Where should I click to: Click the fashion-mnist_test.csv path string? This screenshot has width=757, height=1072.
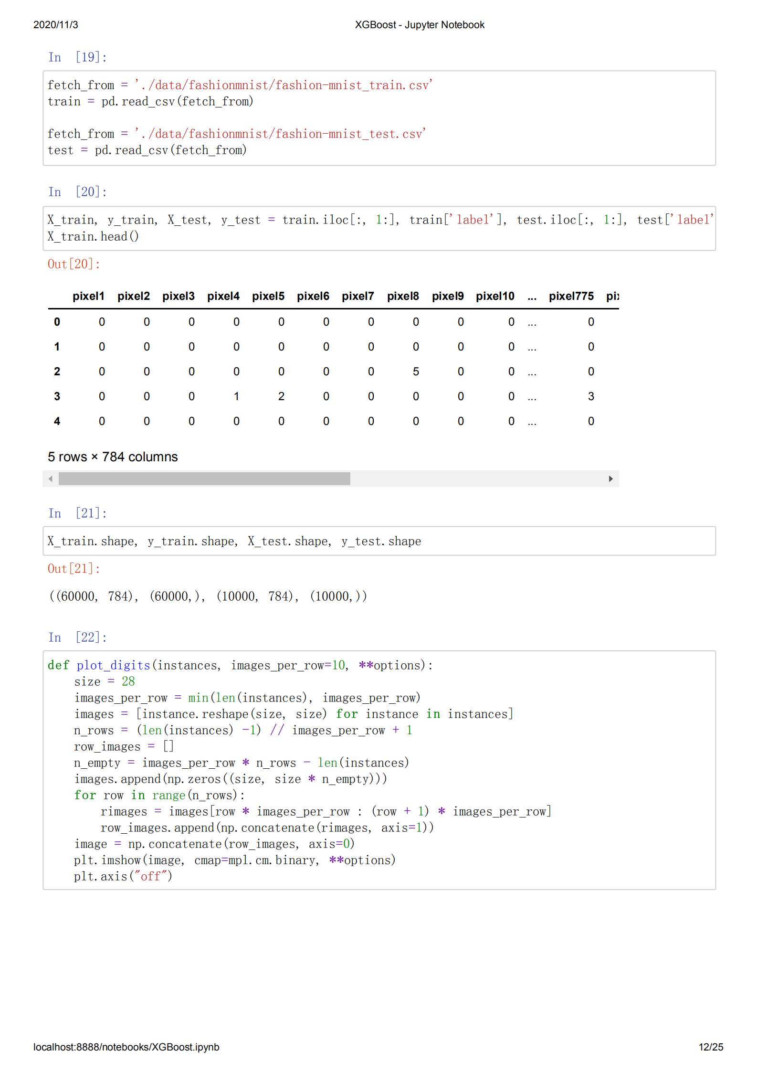280,134
